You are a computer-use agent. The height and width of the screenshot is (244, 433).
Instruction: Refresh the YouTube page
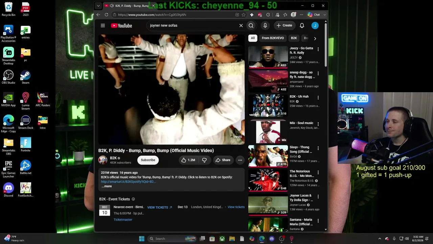click(x=106, y=15)
